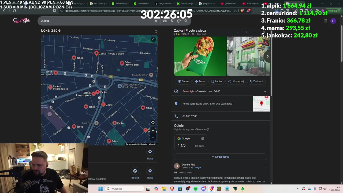Viewport: 343px width, 193px height.
Task: Switch to the (658) Liryczny YouTube tab
Action: [251, 3]
